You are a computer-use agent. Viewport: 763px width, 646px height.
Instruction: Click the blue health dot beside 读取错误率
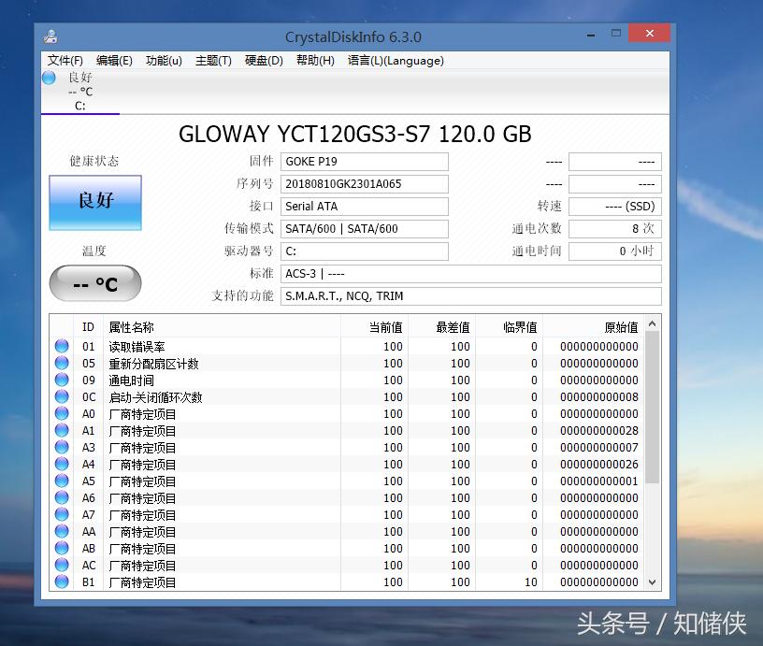point(61,347)
